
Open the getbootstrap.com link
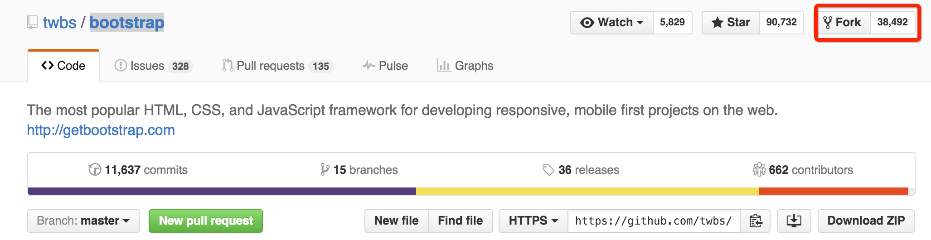click(x=101, y=130)
